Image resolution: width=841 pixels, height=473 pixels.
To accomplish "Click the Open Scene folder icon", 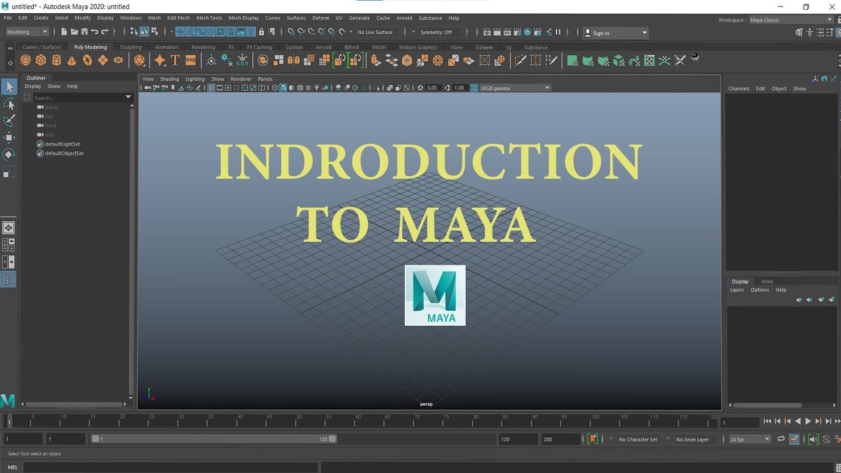I will point(74,32).
